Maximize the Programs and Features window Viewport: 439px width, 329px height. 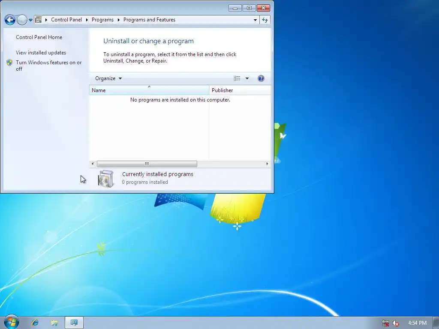[249, 8]
